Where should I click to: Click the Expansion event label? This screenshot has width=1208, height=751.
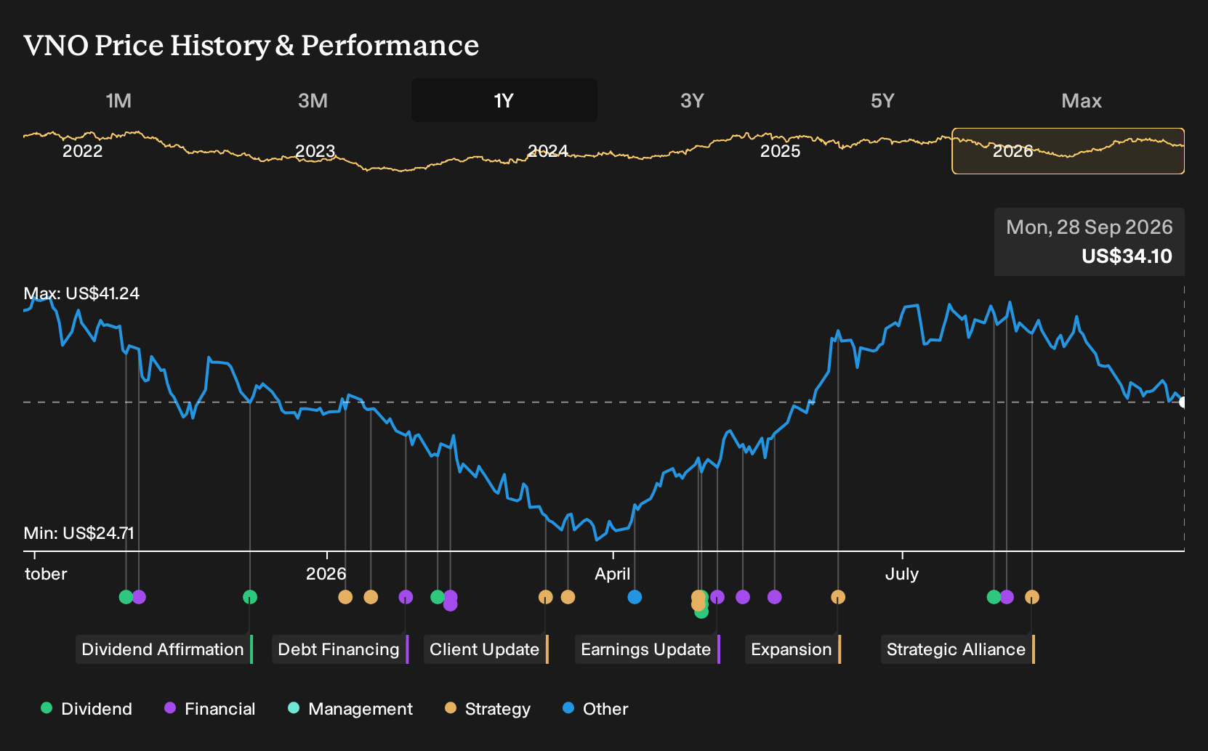(792, 649)
